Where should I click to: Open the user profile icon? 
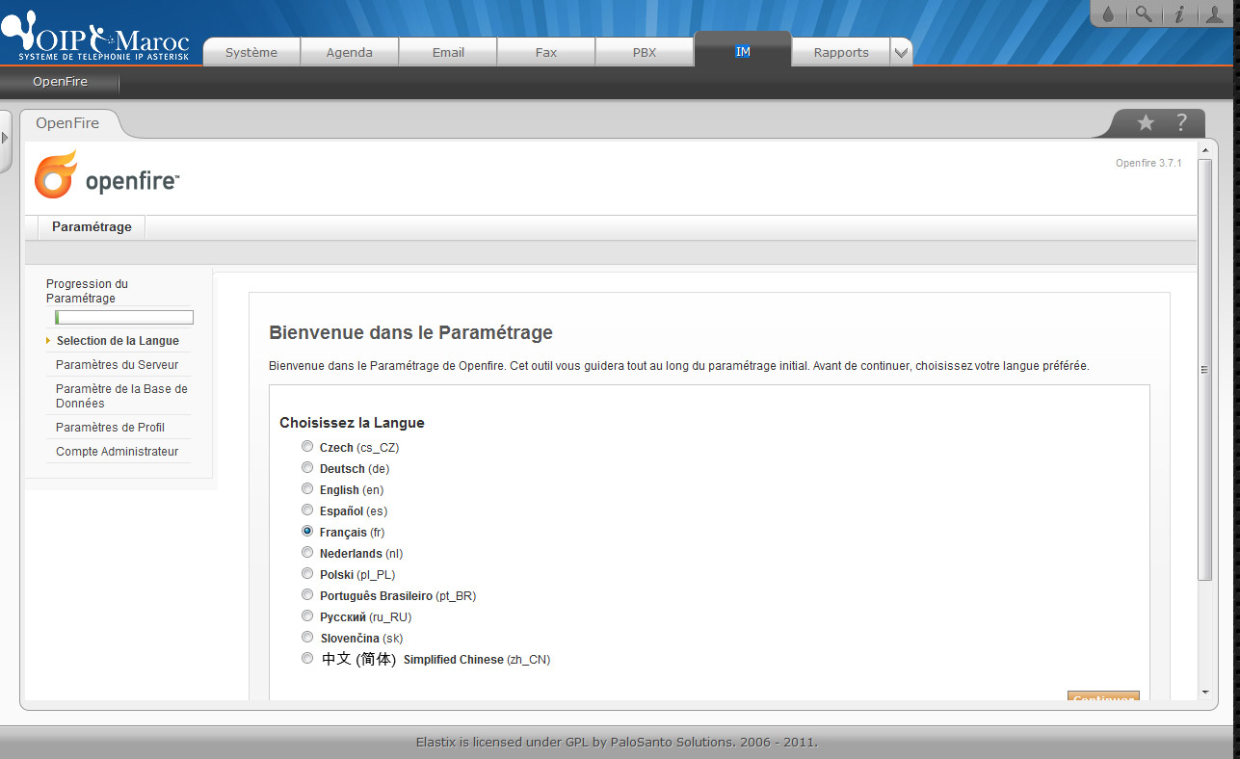[1212, 14]
